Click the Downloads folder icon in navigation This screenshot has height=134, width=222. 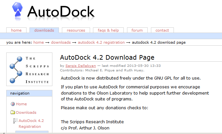[13, 112]
